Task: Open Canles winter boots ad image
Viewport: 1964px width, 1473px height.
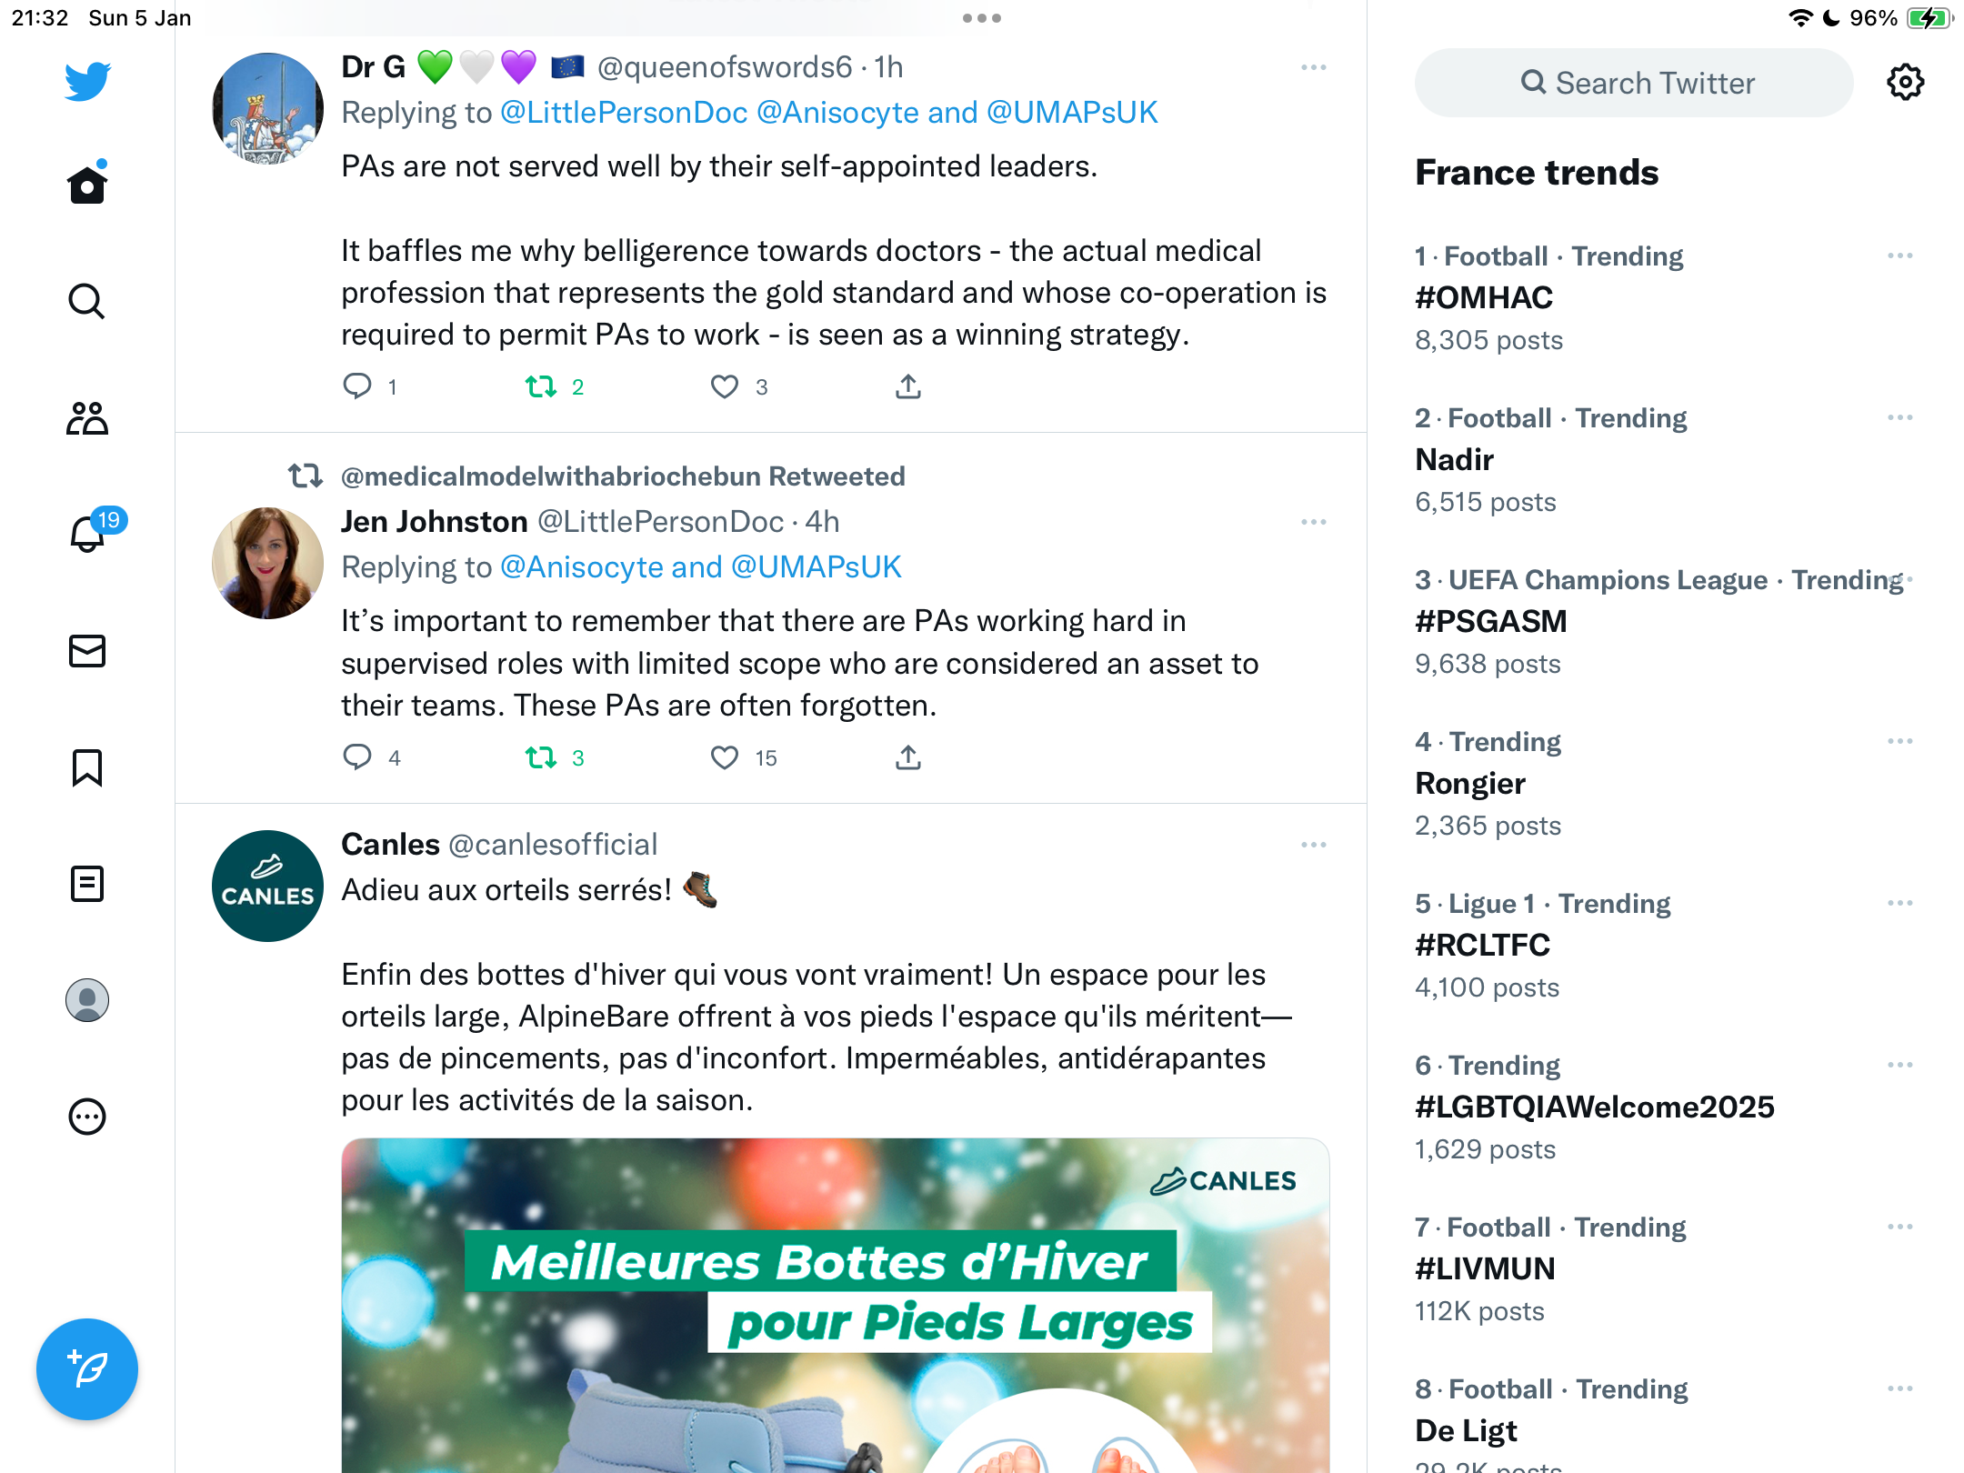Action: [835, 1306]
